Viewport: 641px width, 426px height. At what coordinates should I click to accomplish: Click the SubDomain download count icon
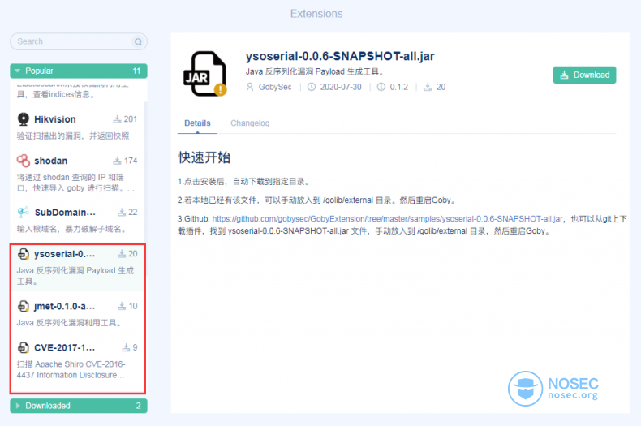click(x=122, y=212)
